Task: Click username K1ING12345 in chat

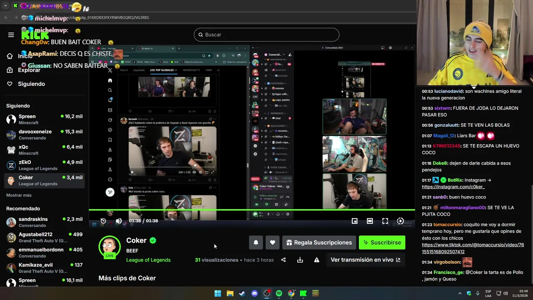Action: click(446, 146)
